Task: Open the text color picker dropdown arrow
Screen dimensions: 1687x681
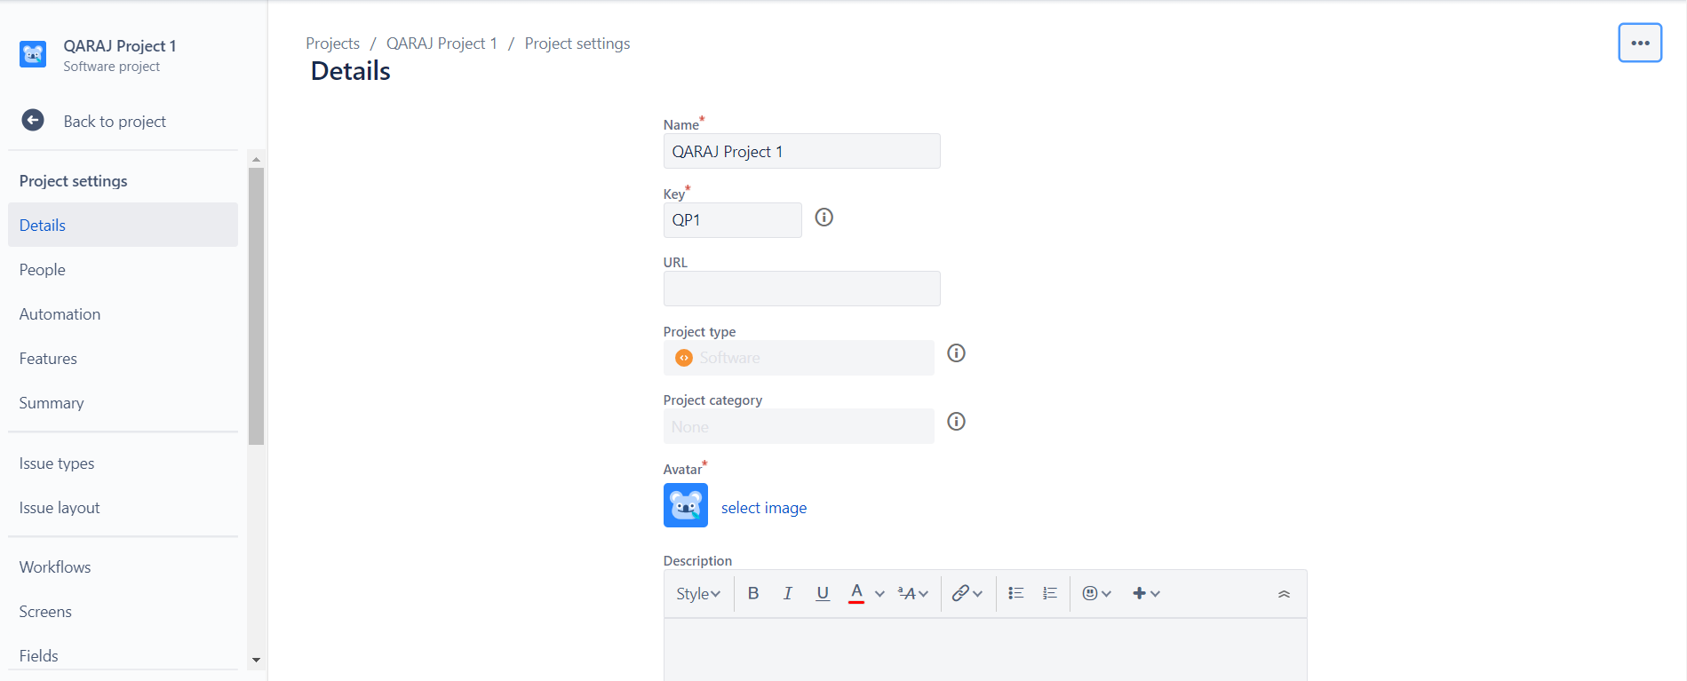Action: tap(879, 594)
